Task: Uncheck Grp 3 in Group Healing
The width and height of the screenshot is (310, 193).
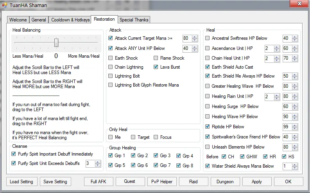Action: (x=156, y=156)
